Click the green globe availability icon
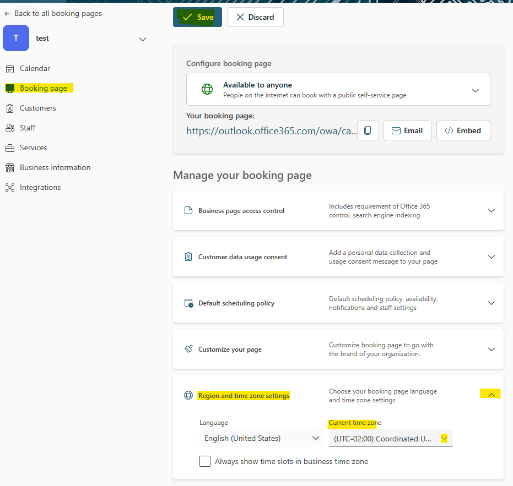 point(207,89)
